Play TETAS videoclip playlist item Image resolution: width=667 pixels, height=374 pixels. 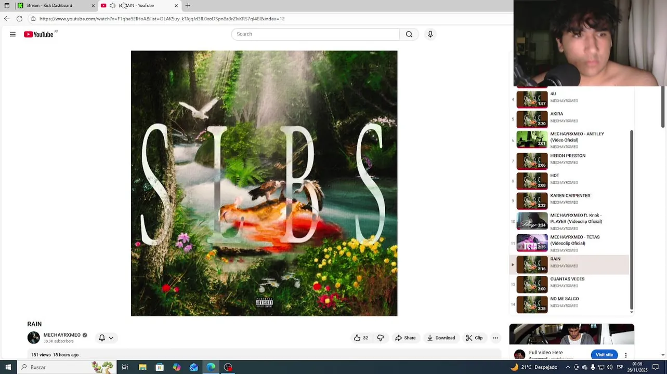click(x=569, y=243)
